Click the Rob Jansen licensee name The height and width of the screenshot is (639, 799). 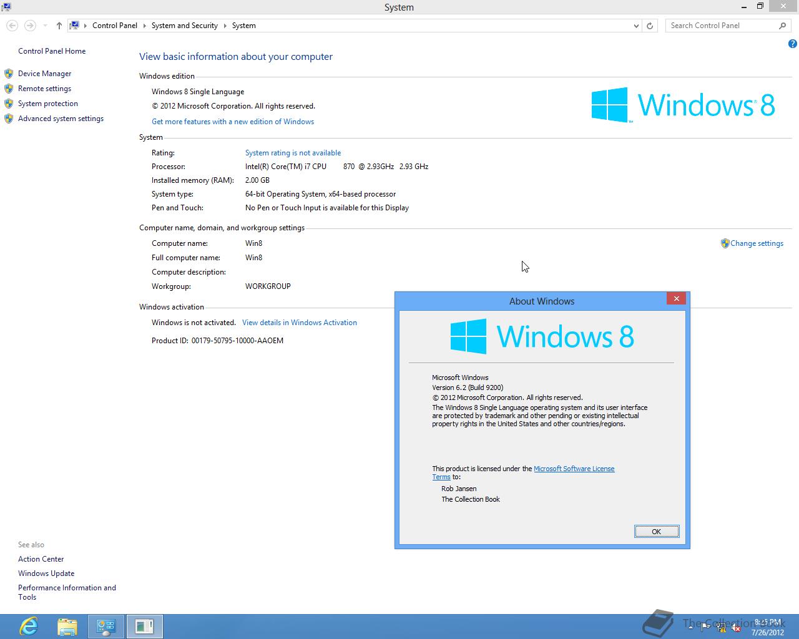[x=459, y=489]
